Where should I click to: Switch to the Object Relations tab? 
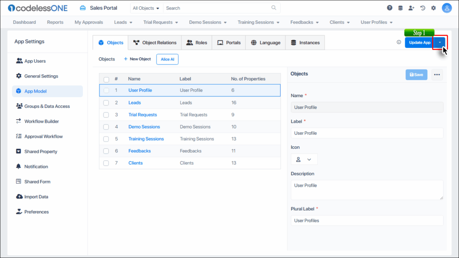(x=155, y=43)
